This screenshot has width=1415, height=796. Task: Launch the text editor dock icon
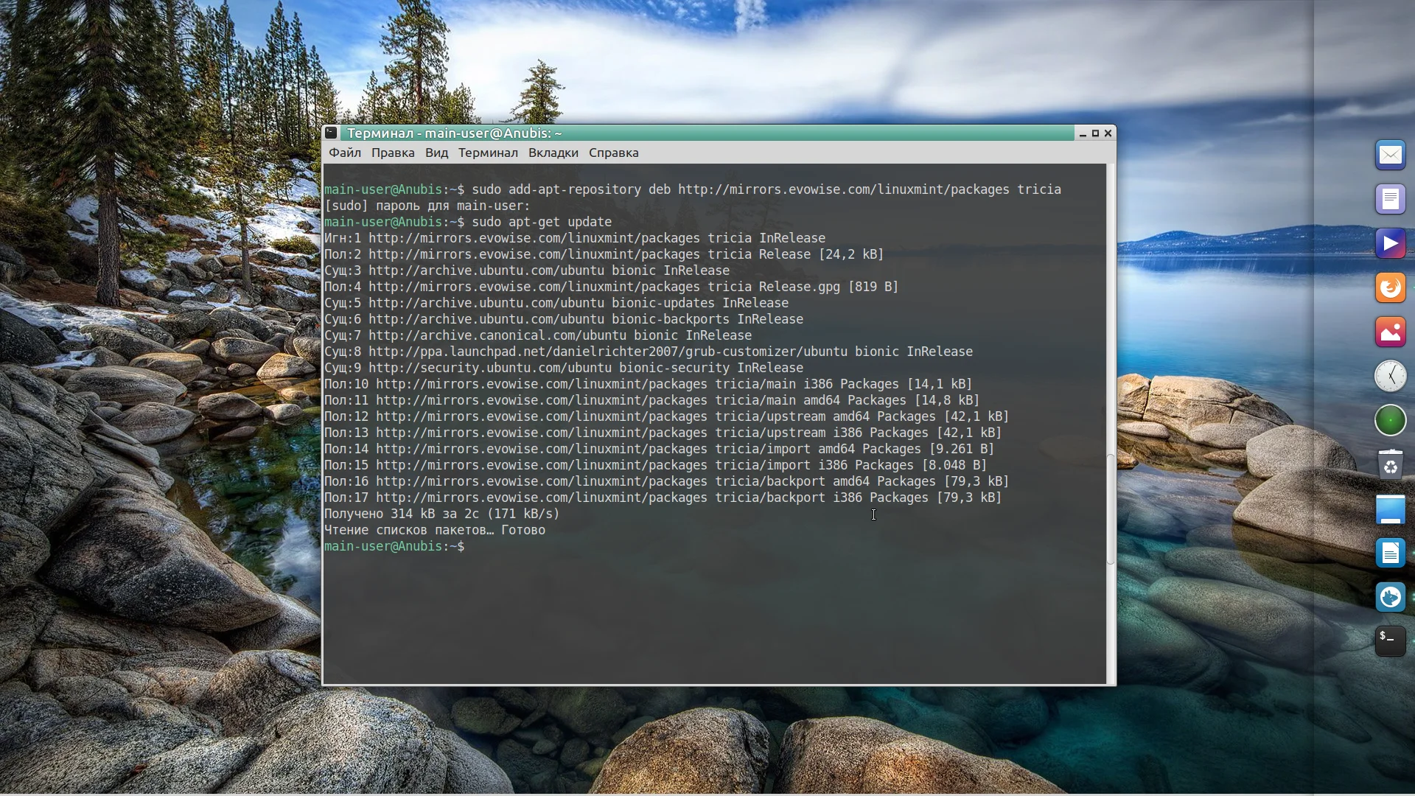(1390, 200)
